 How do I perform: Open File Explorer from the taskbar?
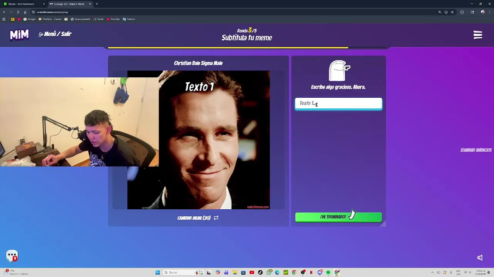tap(235, 272)
